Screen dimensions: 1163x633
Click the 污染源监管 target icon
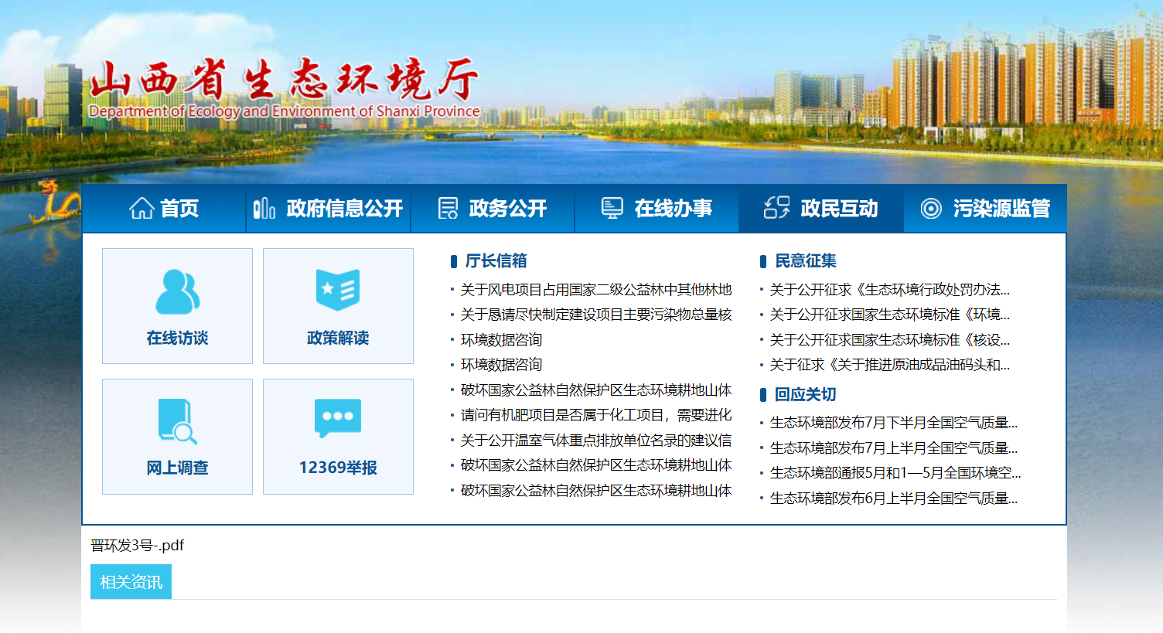coord(931,208)
